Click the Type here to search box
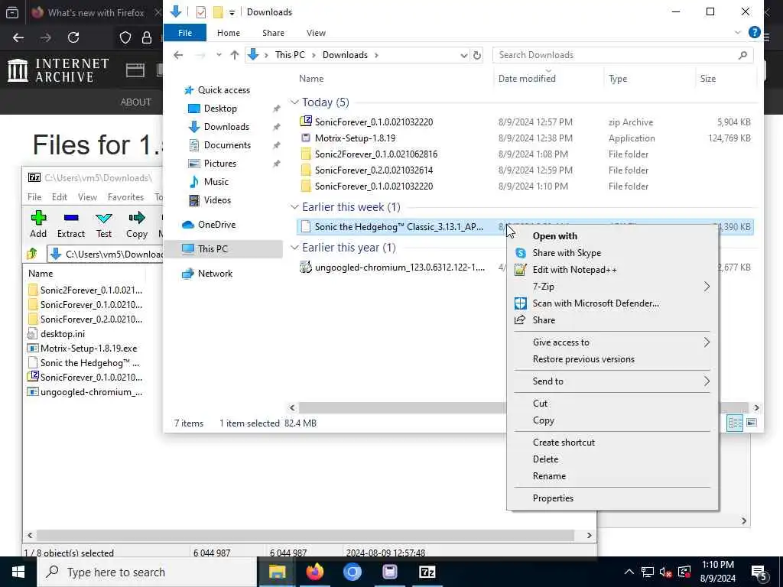The image size is (783, 587). pos(147,572)
